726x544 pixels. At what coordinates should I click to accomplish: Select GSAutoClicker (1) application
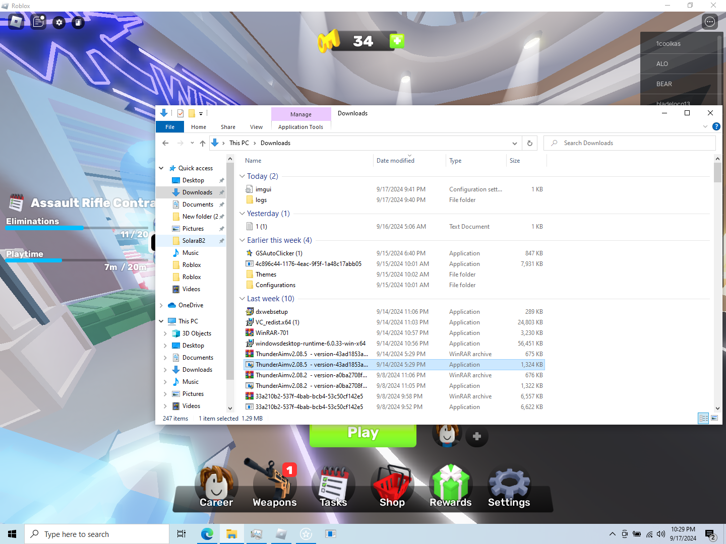pos(393,253)
